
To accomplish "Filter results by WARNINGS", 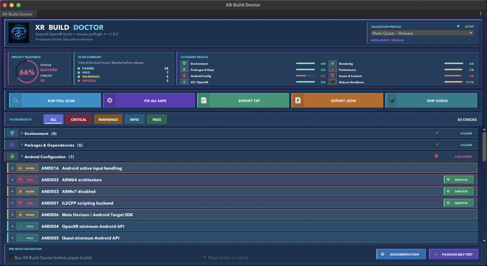I will (108, 120).
